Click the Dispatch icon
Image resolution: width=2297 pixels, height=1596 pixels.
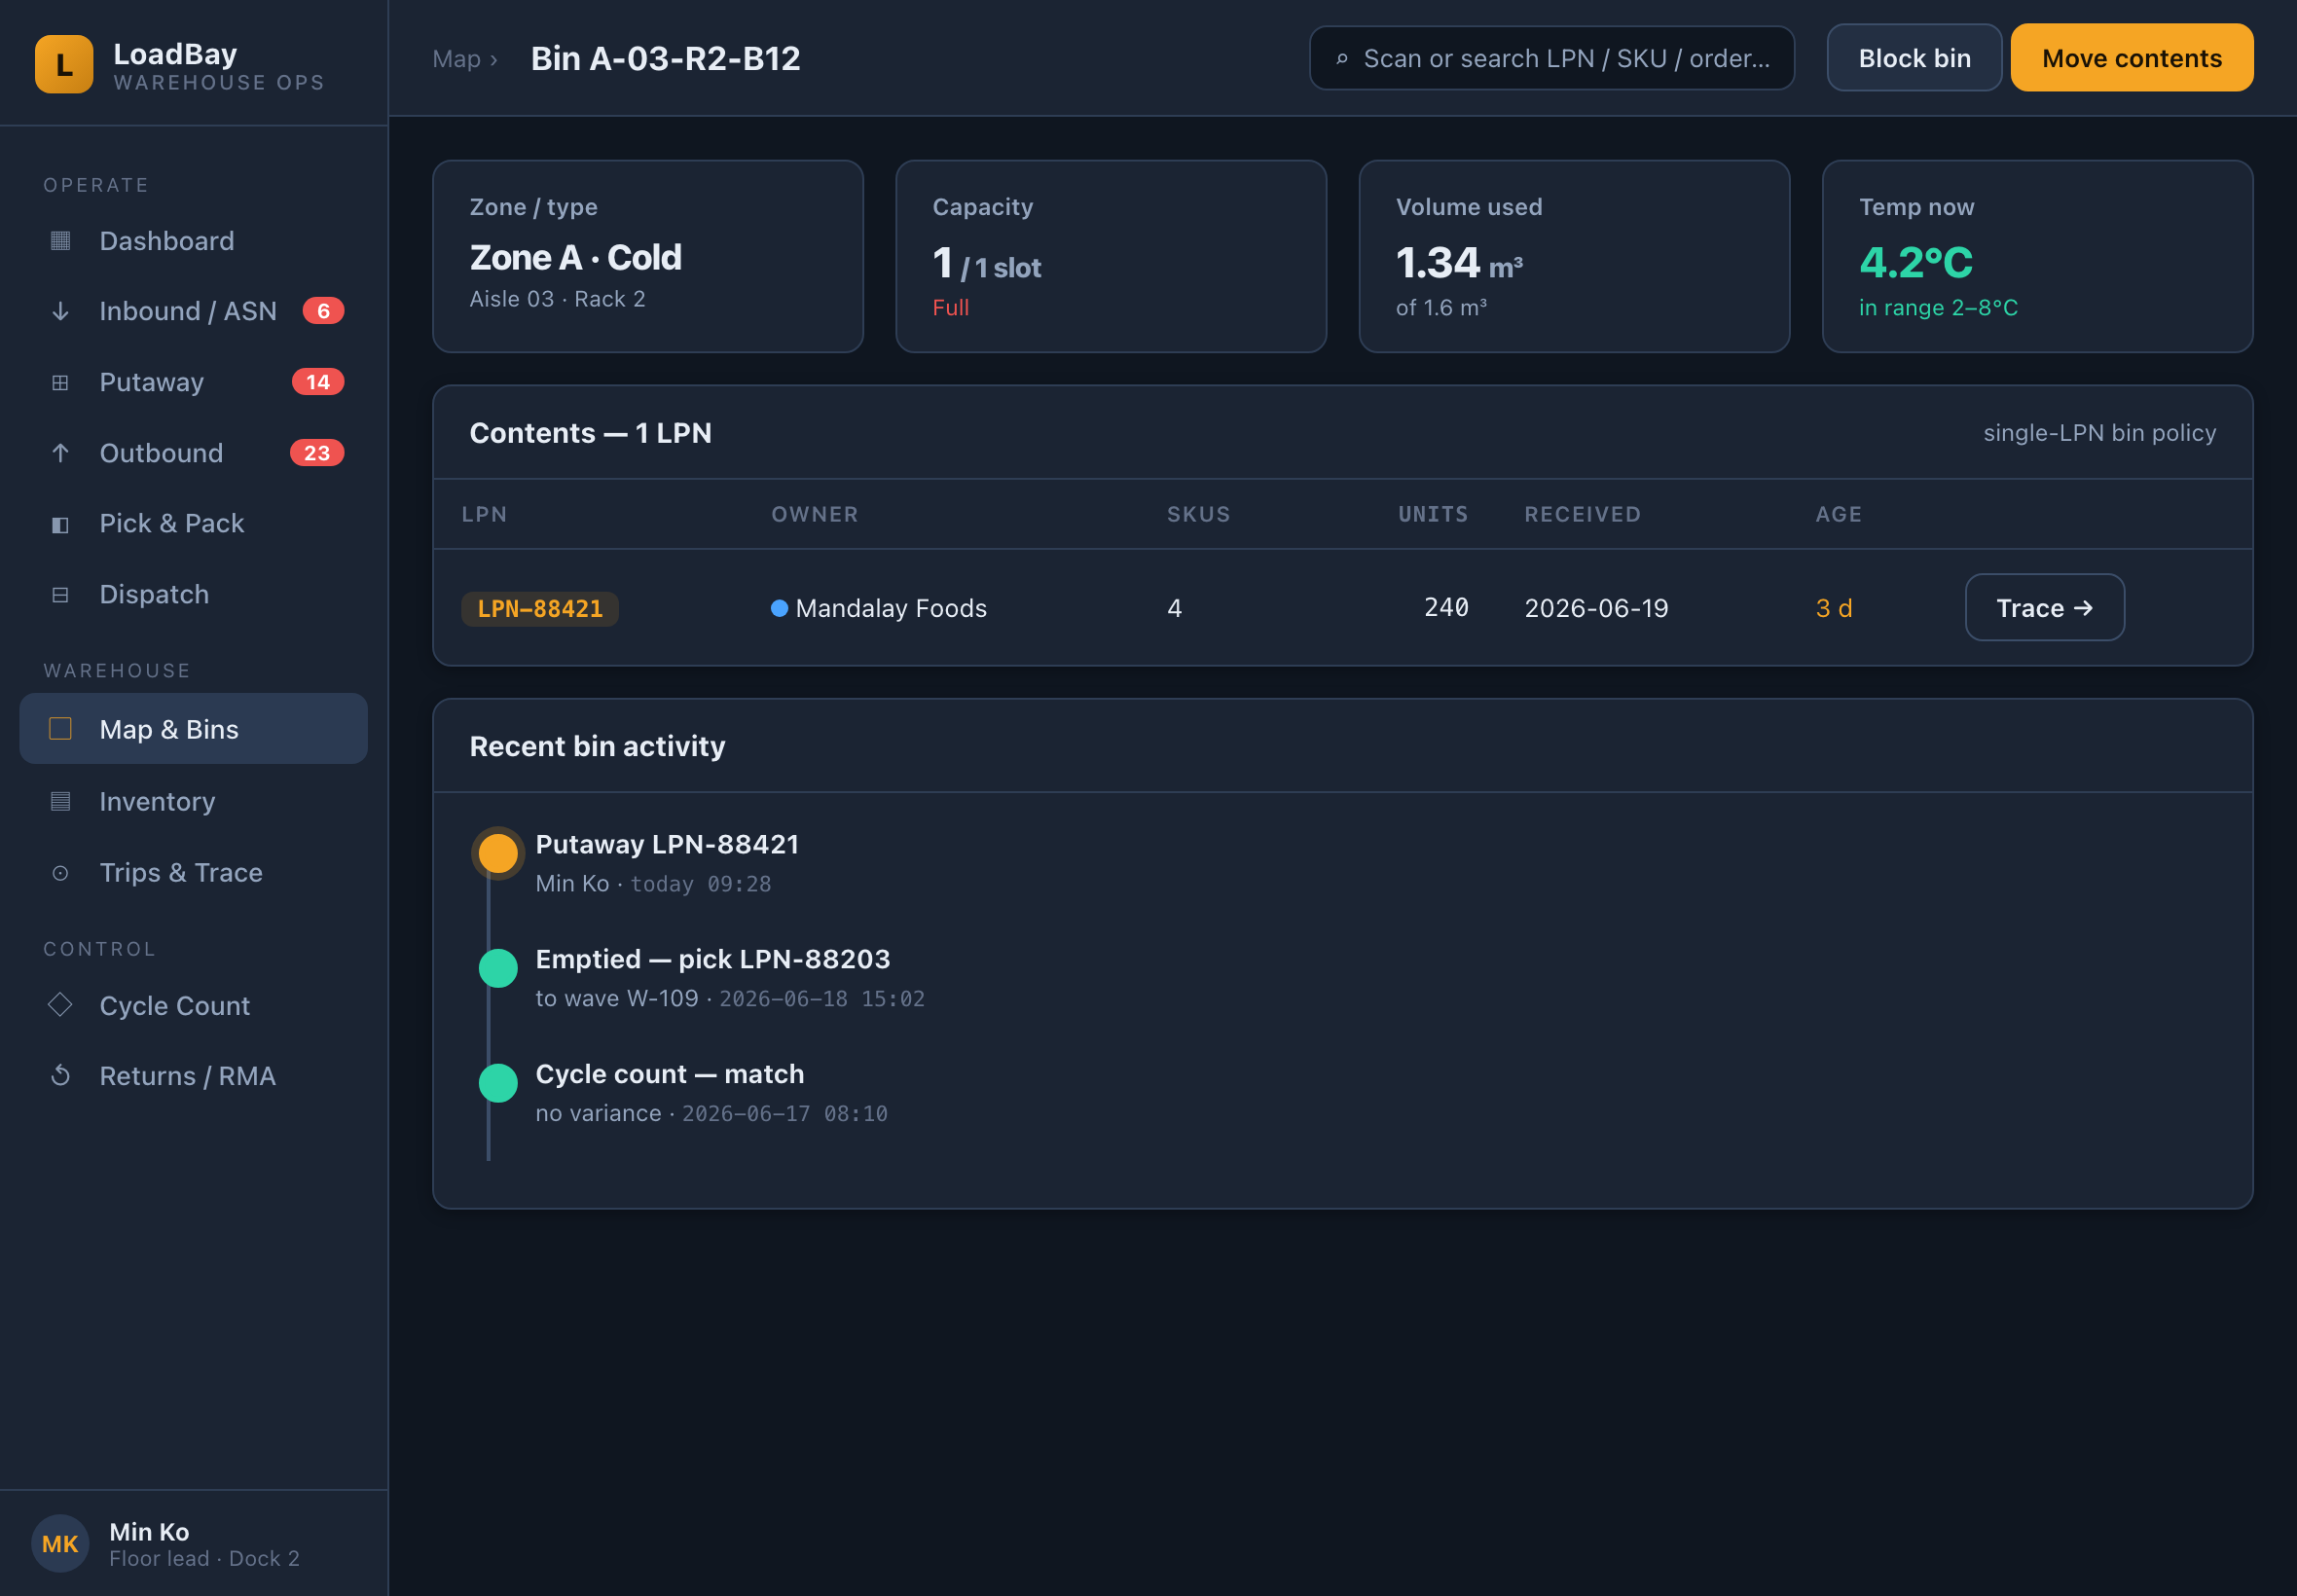[x=60, y=595]
